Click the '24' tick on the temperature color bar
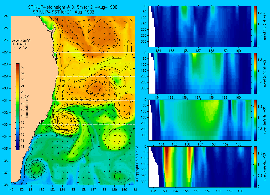 pos(22,68)
